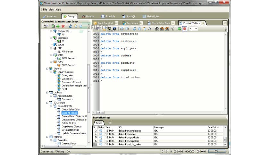Screen dimensions: 268x155
Task: Collapse the SQL Scripts tree node
Action: [47, 103]
